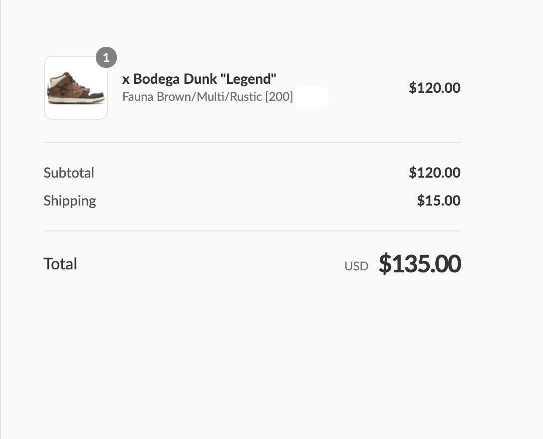The height and width of the screenshot is (439, 543).
Task: Click the [200] style code
Action: point(279,96)
